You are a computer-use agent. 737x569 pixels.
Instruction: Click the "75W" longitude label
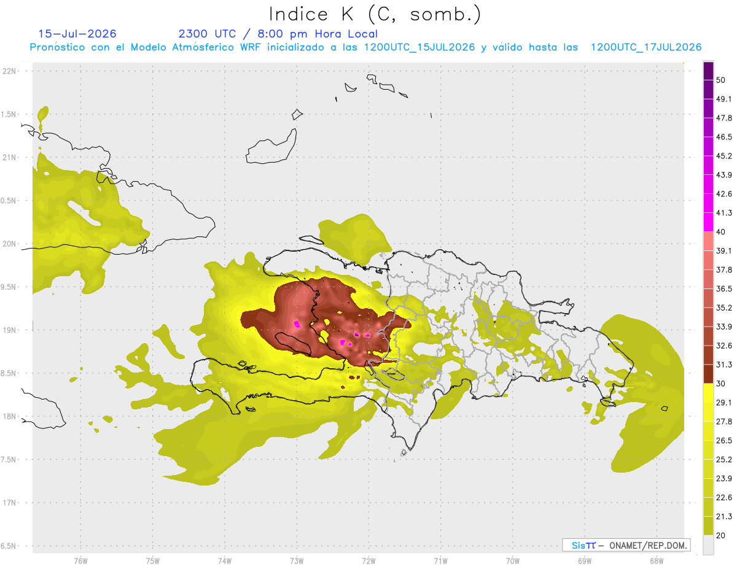(x=153, y=560)
